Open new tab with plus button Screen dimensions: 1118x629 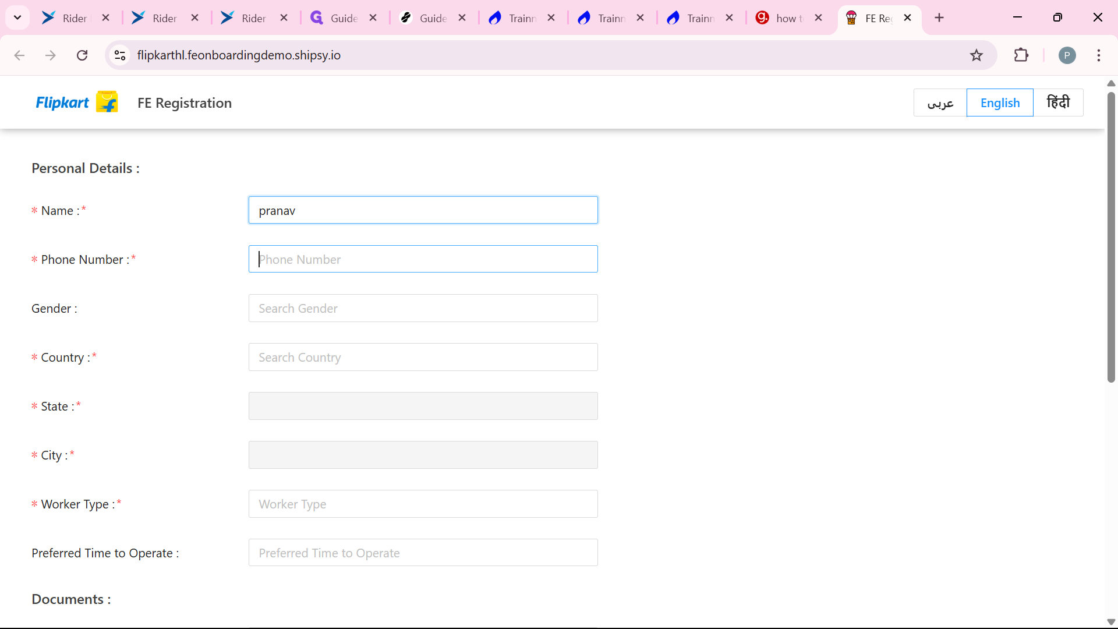click(939, 18)
